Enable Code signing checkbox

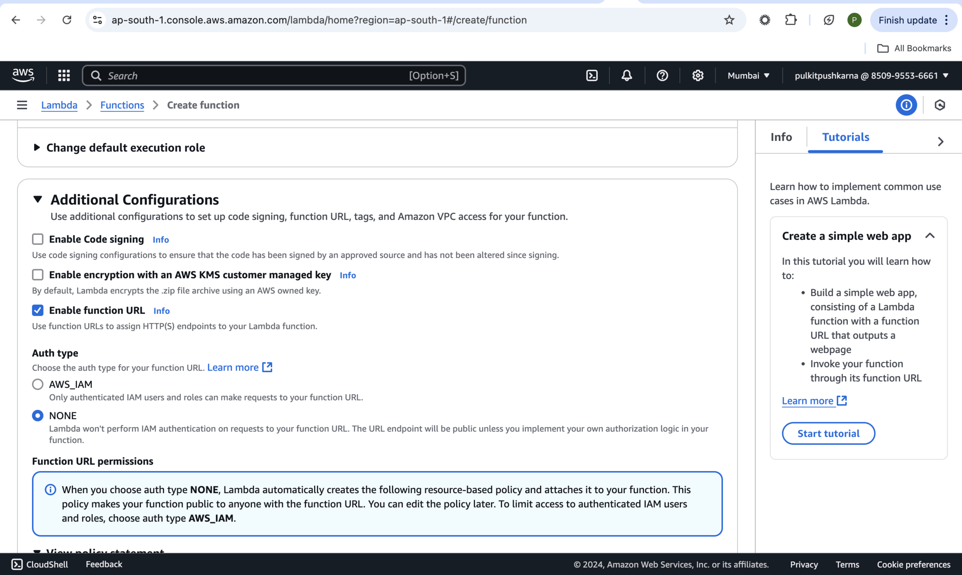(x=38, y=239)
